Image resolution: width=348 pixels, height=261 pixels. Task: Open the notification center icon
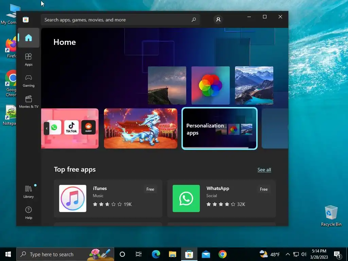337,254
